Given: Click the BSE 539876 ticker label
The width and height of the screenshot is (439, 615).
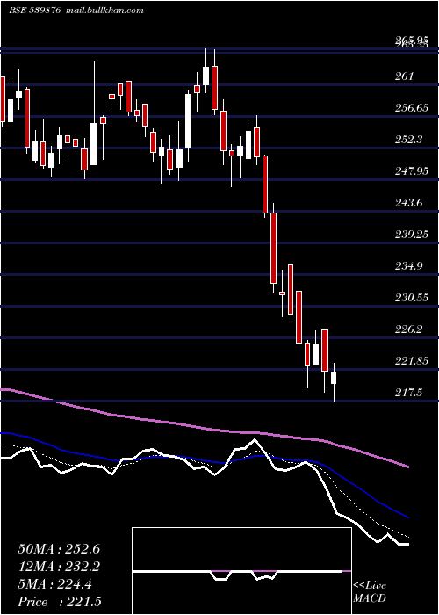Looking at the screenshot, I should point(35,11).
